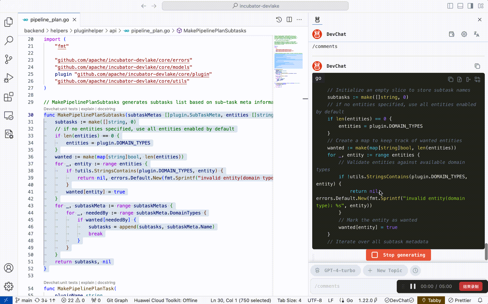Open the Remote Explorer view
This screenshot has width=488, height=304.
point(9,115)
